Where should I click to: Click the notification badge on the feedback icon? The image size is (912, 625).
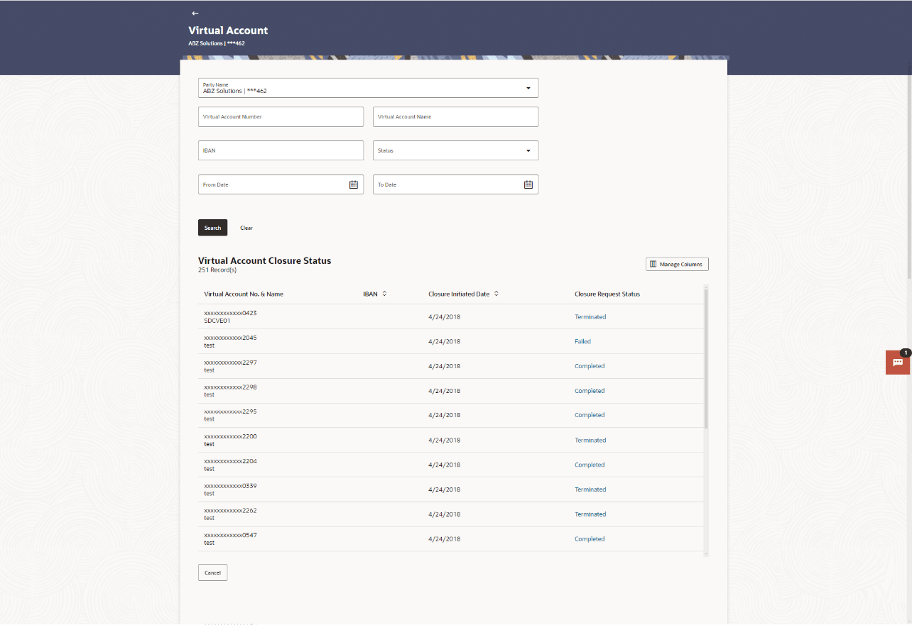click(905, 353)
